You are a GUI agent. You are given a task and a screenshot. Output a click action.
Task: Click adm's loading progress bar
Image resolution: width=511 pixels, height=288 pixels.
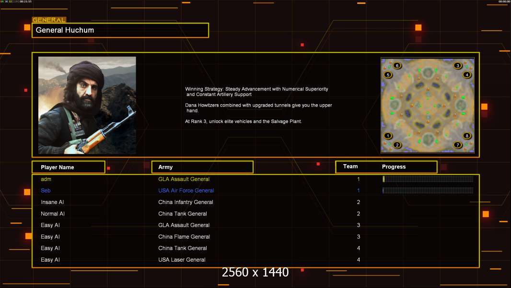point(428,179)
